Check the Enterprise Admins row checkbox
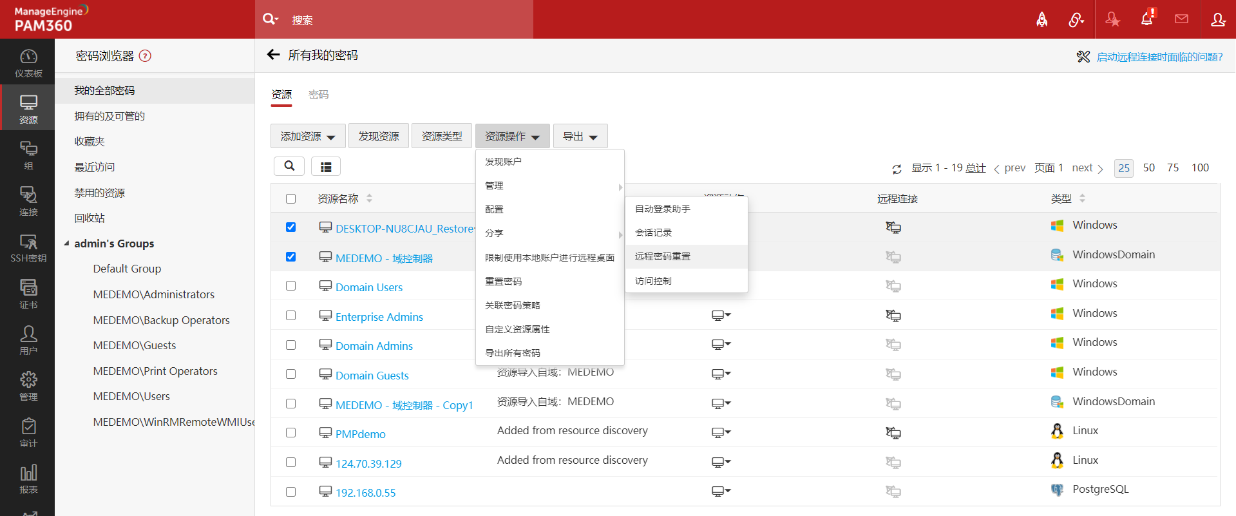Image resolution: width=1236 pixels, height=516 pixels. pyautogui.click(x=291, y=316)
